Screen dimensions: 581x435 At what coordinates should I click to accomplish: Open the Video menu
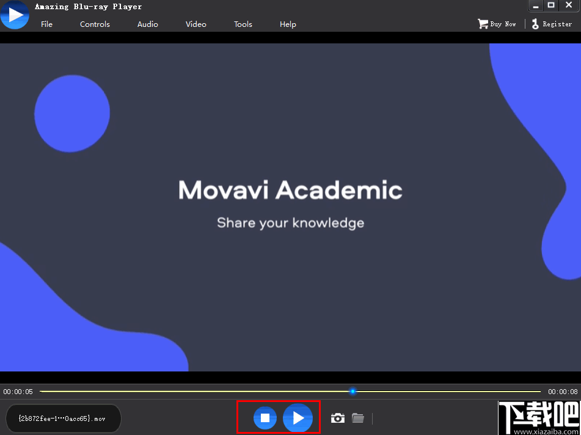point(196,24)
